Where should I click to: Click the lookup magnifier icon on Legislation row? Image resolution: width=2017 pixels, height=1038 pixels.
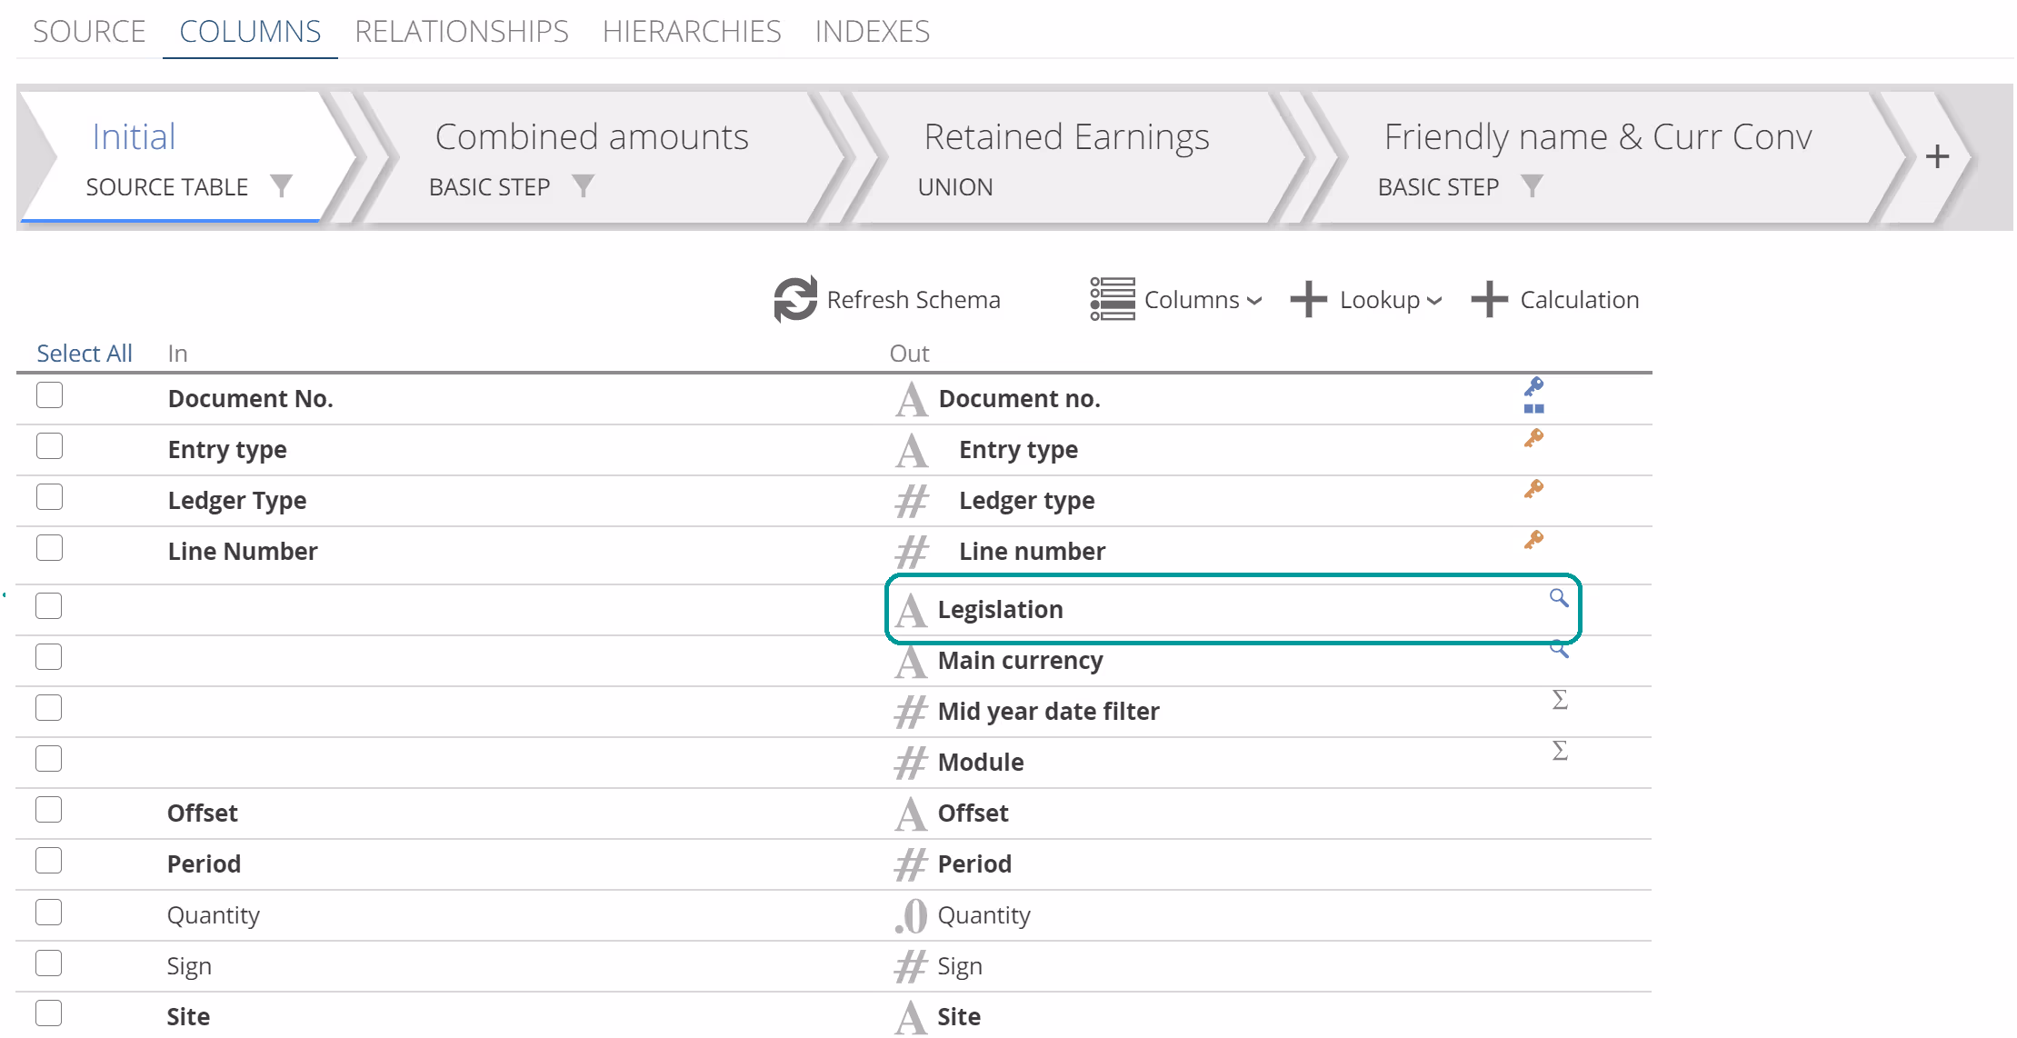[1558, 598]
